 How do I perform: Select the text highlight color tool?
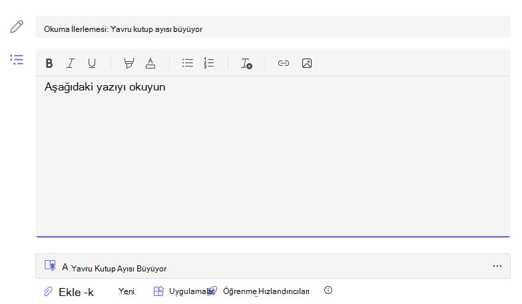pos(129,63)
